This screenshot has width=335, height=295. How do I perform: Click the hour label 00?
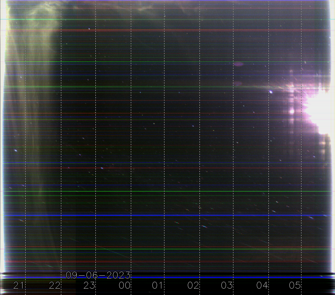[125, 285]
